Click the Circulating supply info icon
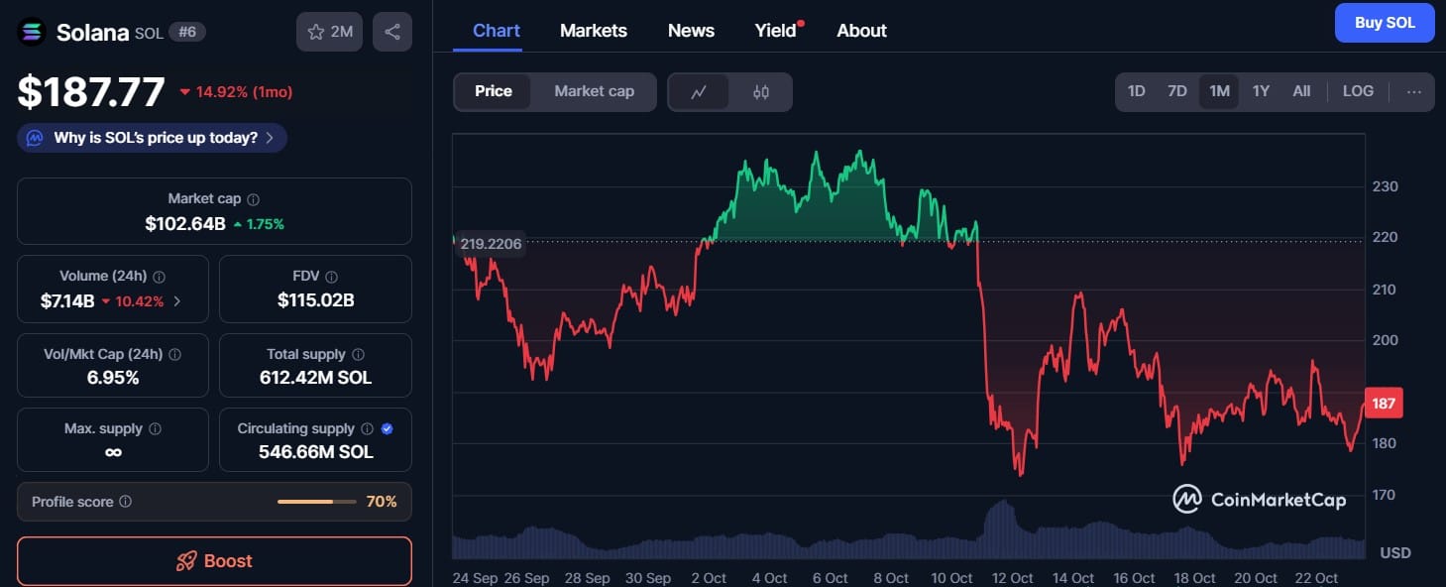The width and height of the screenshot is (1446, 587). click(x=368, y=429)
